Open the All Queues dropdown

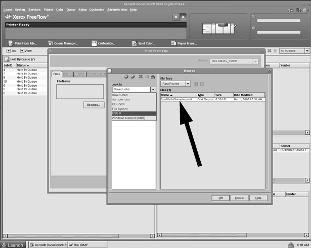pyautogui.click(x=307, y=51)
